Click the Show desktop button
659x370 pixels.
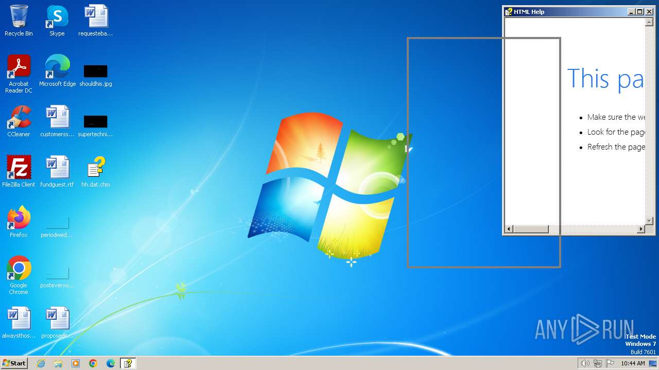point(653,363)
